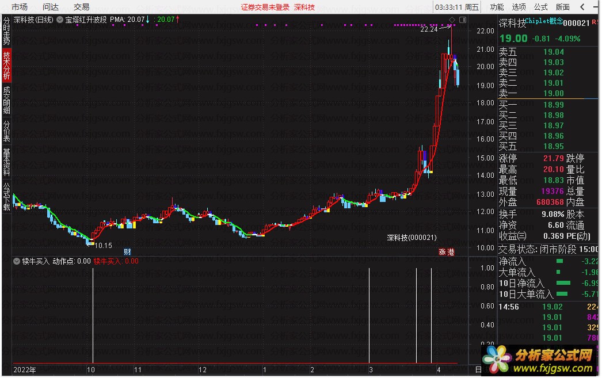Click month 10 on time axis
This screenshot has height=378, width=602.
90,370
